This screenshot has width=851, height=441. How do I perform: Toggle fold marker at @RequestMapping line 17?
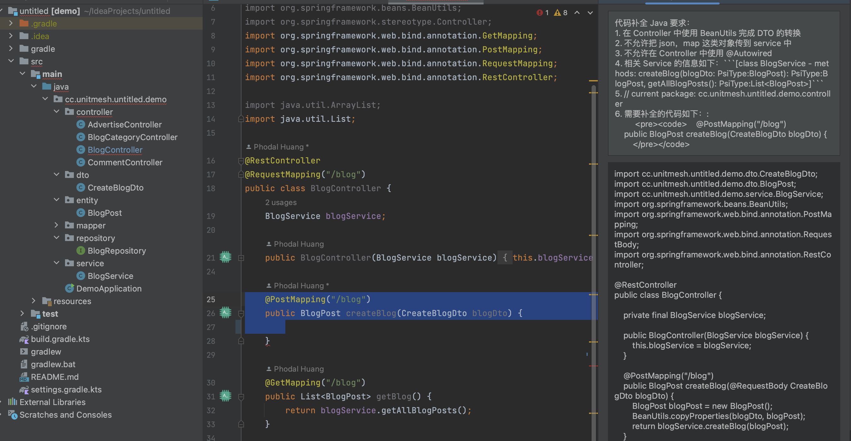241,174
